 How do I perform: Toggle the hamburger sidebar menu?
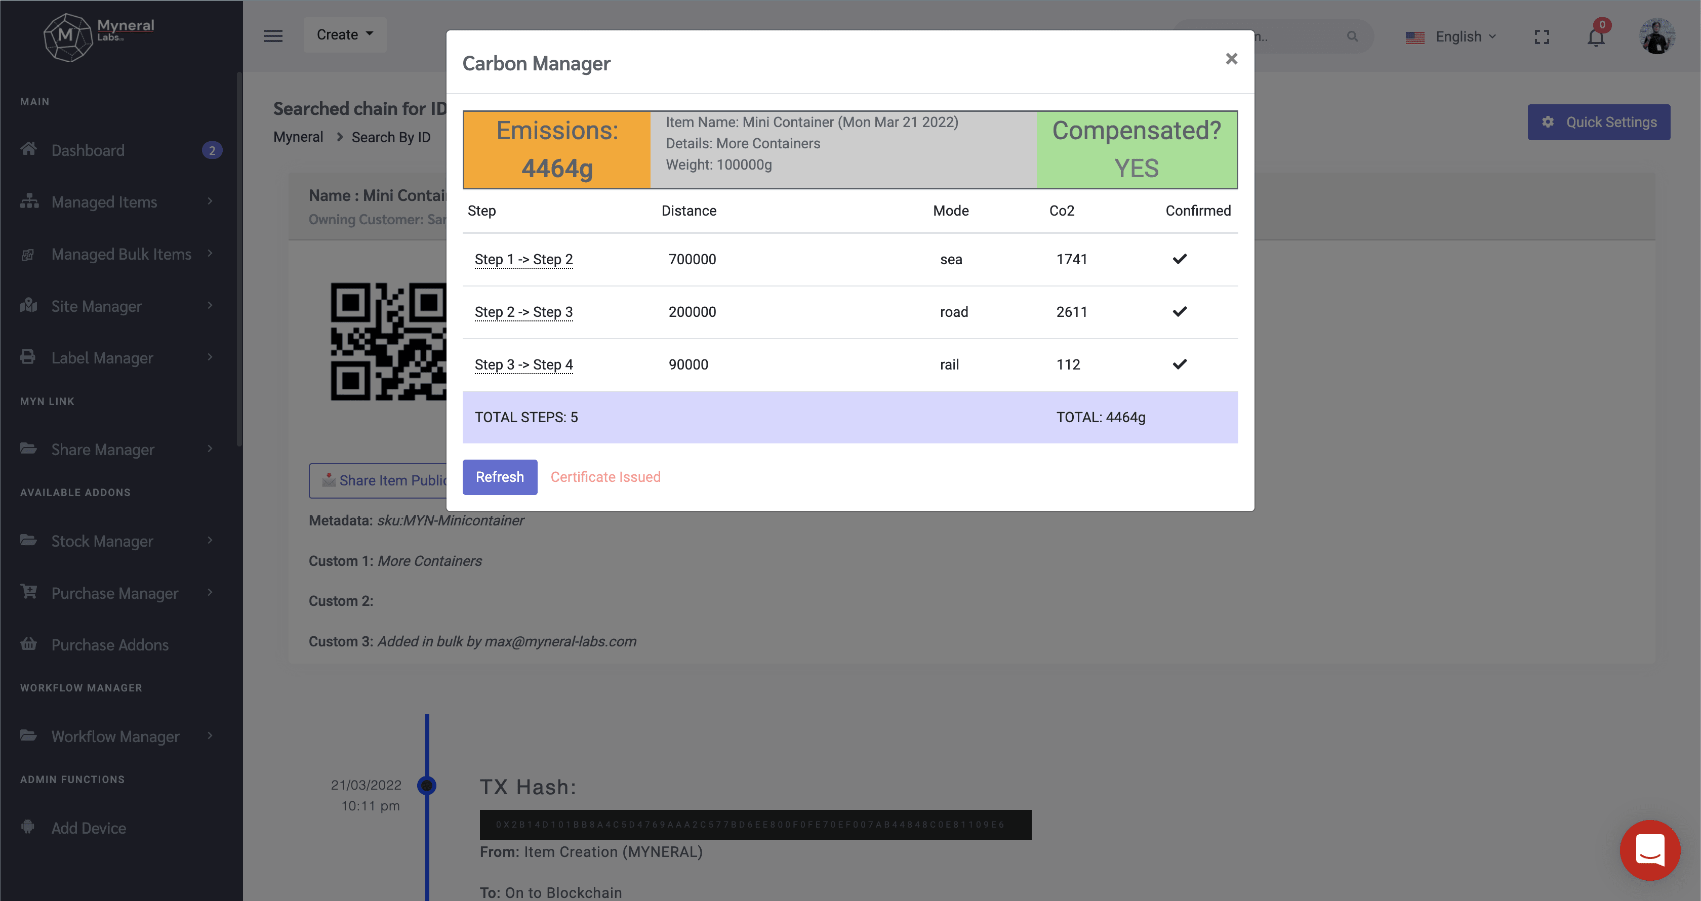(273, 35)
